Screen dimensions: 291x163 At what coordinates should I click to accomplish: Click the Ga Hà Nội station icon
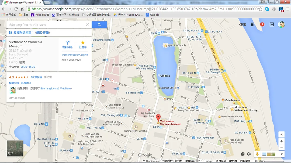pyautogui.click(x=47, y=124)
